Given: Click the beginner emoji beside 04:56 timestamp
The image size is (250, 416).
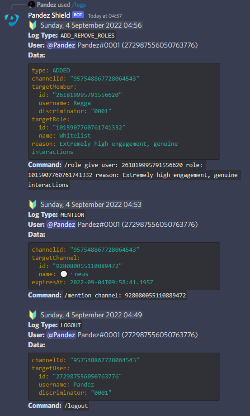Looking at the screenshot, I should click(x=33, y=25).
